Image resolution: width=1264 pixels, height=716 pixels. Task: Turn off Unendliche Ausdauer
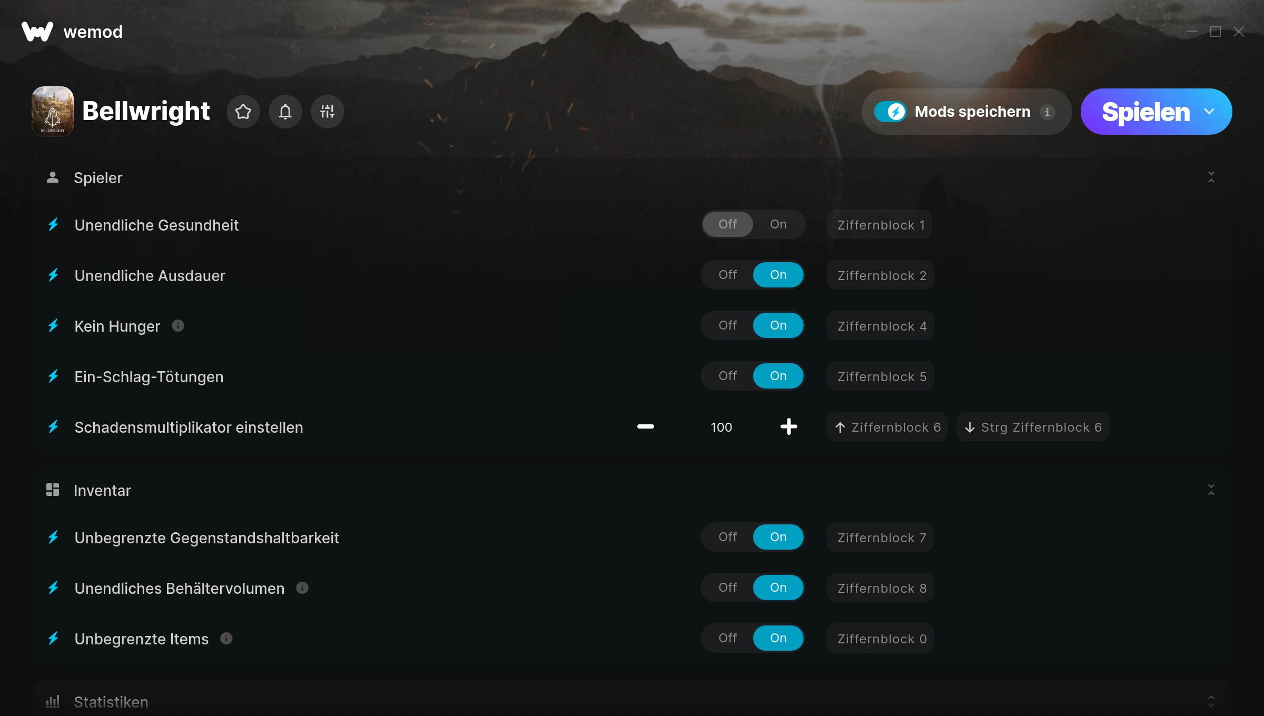(728, 275)
